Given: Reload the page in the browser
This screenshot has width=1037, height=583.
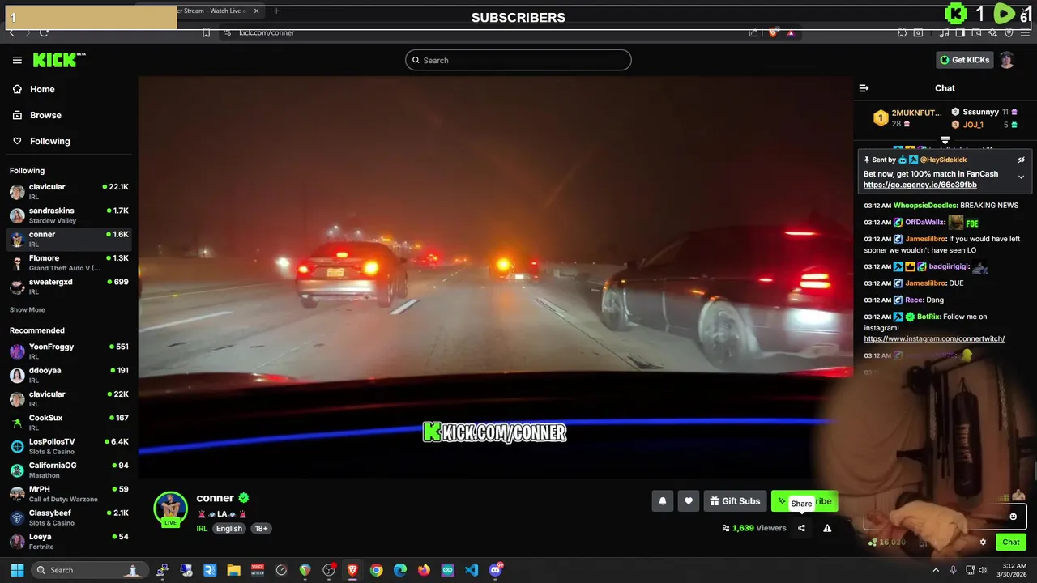Looking at the screenshot, I should [x=44, y=32].
